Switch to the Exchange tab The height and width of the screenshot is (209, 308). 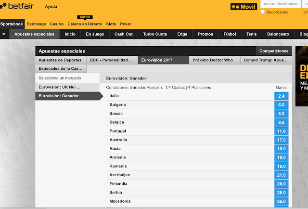point(36,24)
